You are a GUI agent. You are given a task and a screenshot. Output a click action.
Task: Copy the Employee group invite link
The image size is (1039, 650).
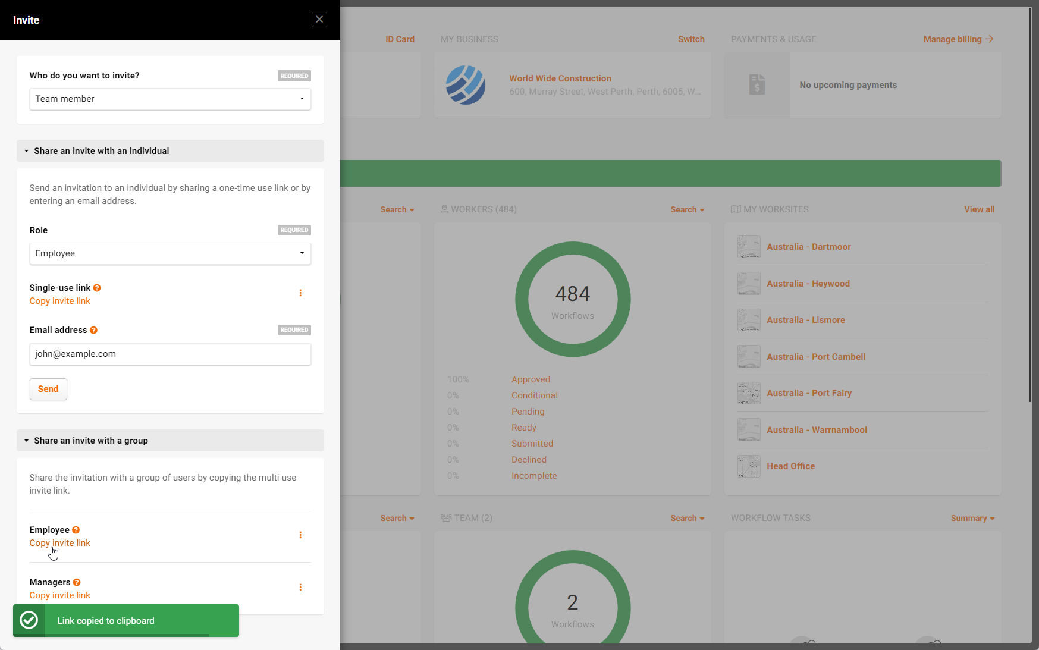60,543
